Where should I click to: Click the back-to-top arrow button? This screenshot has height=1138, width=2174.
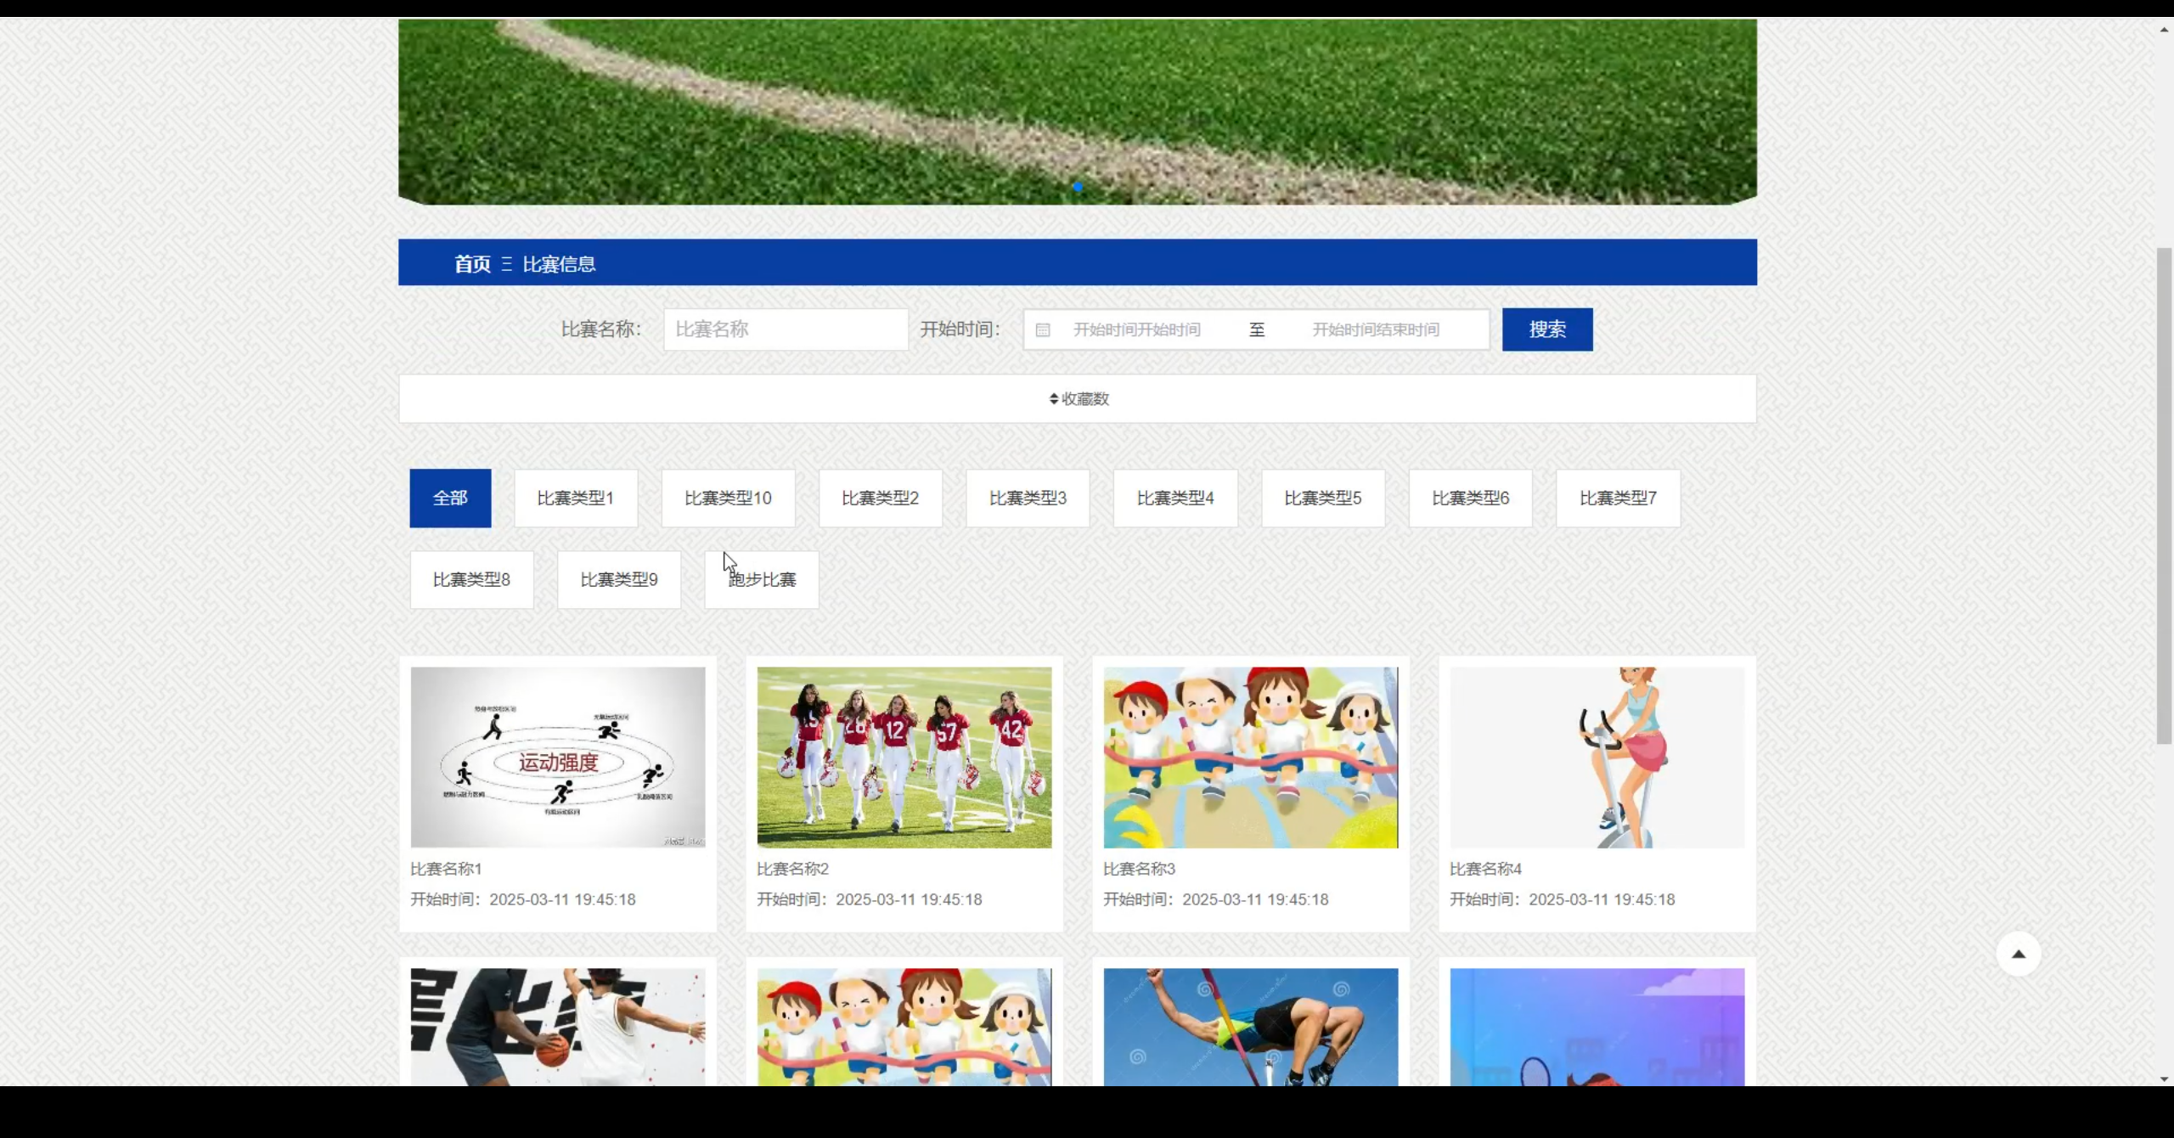[2018, 954]
